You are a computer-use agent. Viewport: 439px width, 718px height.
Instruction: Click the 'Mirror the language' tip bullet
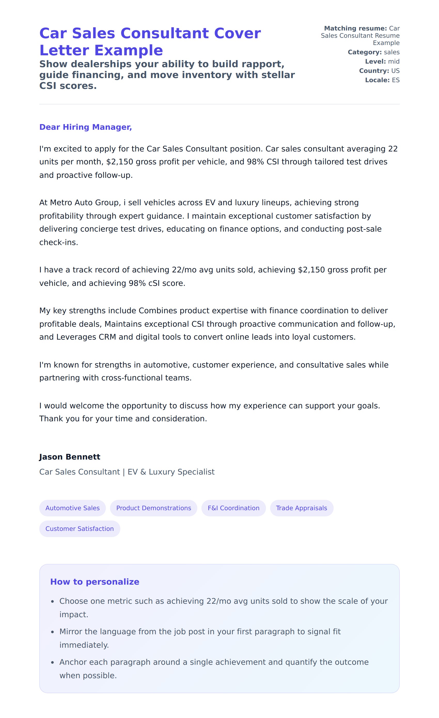tap(200, 638)
